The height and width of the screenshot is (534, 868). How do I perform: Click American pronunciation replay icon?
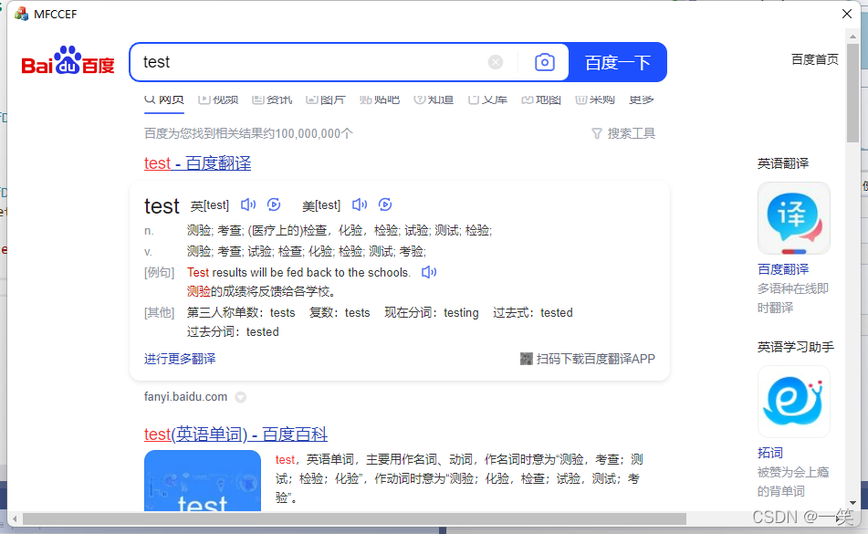[x=385, y=204]
